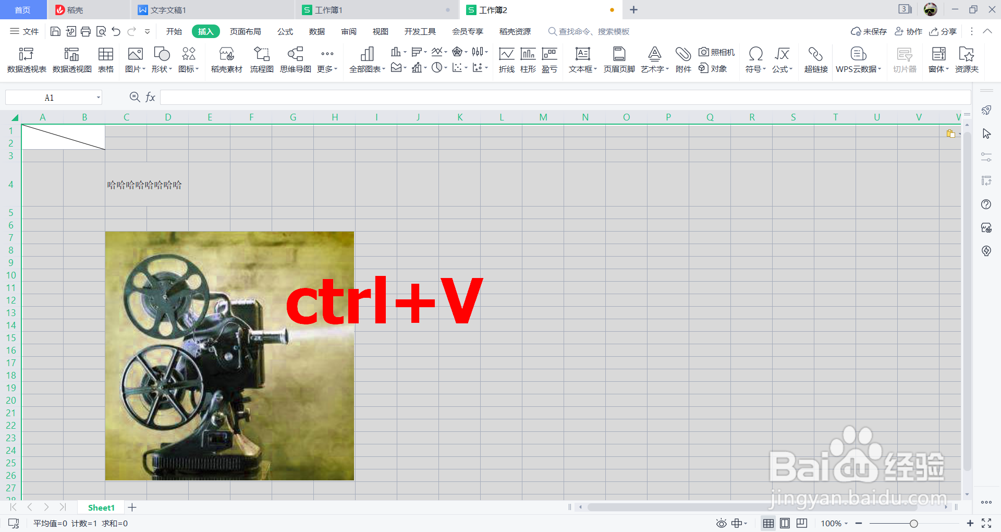
Task: Open the Shapes (形状) gallery
Action: coord(162,59)
